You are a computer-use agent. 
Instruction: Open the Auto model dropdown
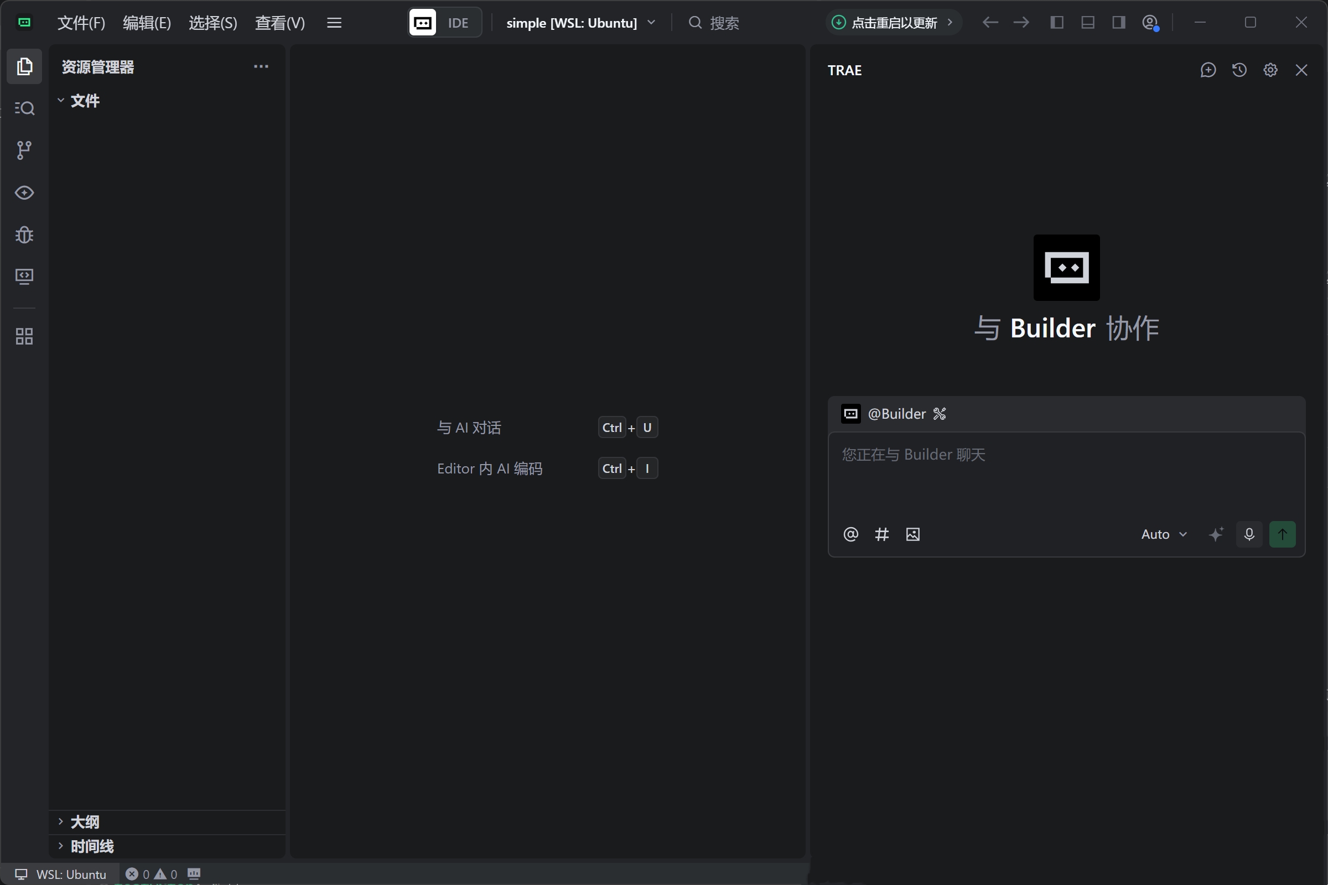click(x=1164, y=534)
